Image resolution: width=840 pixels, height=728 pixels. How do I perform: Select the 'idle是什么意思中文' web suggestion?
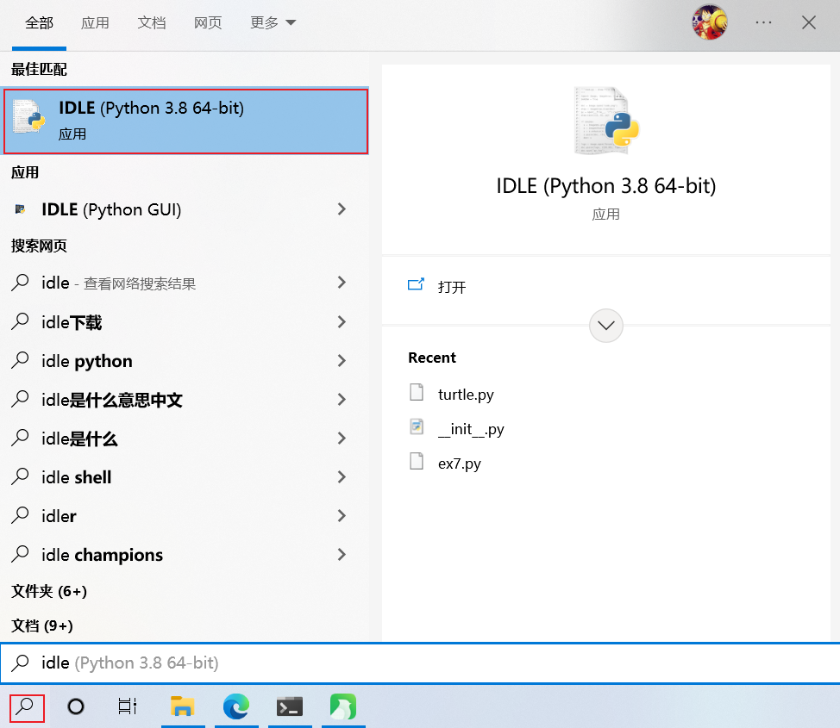[x=112, y=400]
